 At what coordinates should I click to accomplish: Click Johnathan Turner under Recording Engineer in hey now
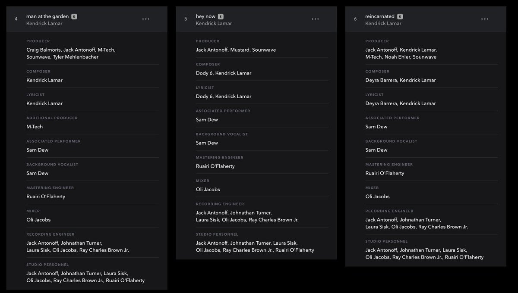coord(251,213)
